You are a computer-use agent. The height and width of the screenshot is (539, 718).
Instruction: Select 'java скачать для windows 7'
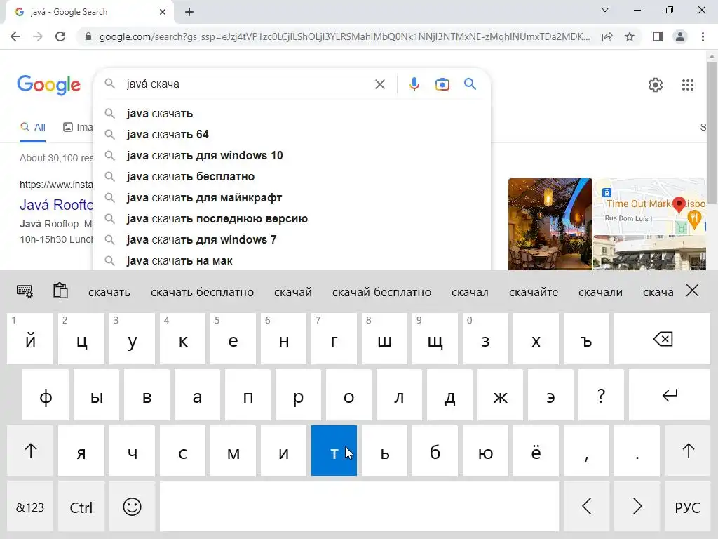292,240
